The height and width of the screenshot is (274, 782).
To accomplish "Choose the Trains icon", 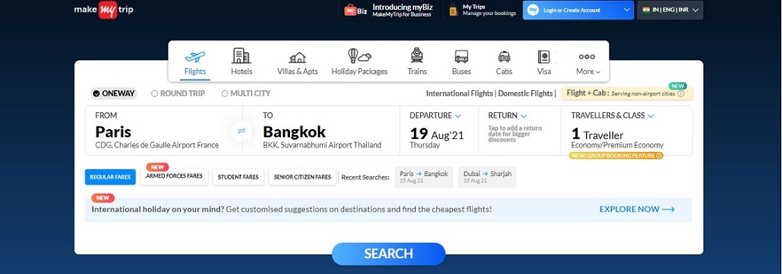I will [x=417, y=56].
